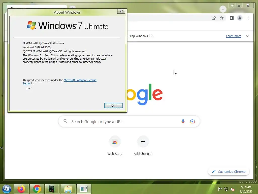Image resolution: width=258 pixels, height=194 pixels.
Task: Click muted volume tray icon
Action: click(232, 189)
